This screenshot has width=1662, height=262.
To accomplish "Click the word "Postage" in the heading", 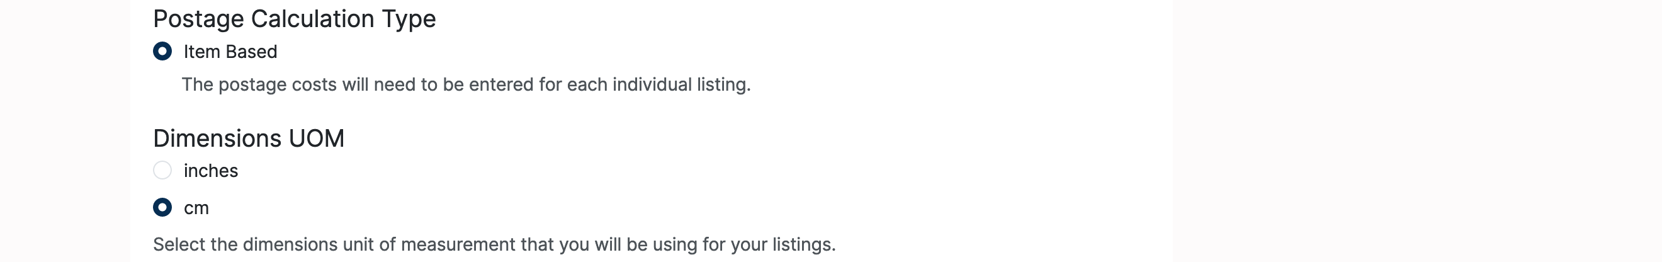I will 199,19.
